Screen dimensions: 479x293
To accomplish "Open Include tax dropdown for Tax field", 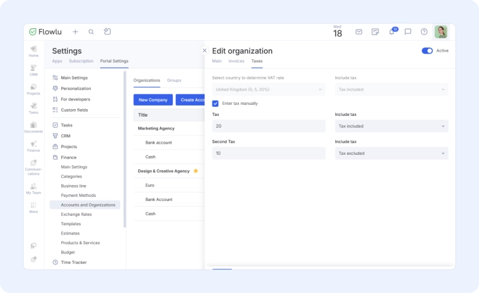I will [x=391, y=126].
